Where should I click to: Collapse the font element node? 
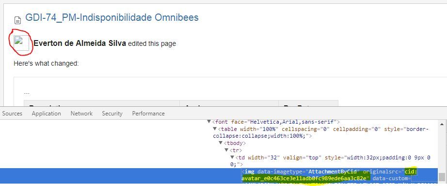point(209,122)
